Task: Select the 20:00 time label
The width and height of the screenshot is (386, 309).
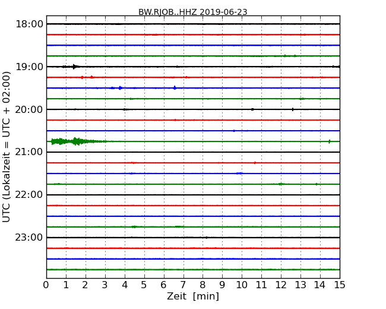Action: coord(29,109)
